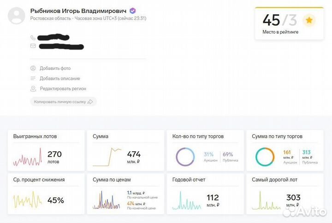The height and width of the screenshot is (223, 332).
Task: Open the Годовой отчет chart
Action: coord(187,200)
